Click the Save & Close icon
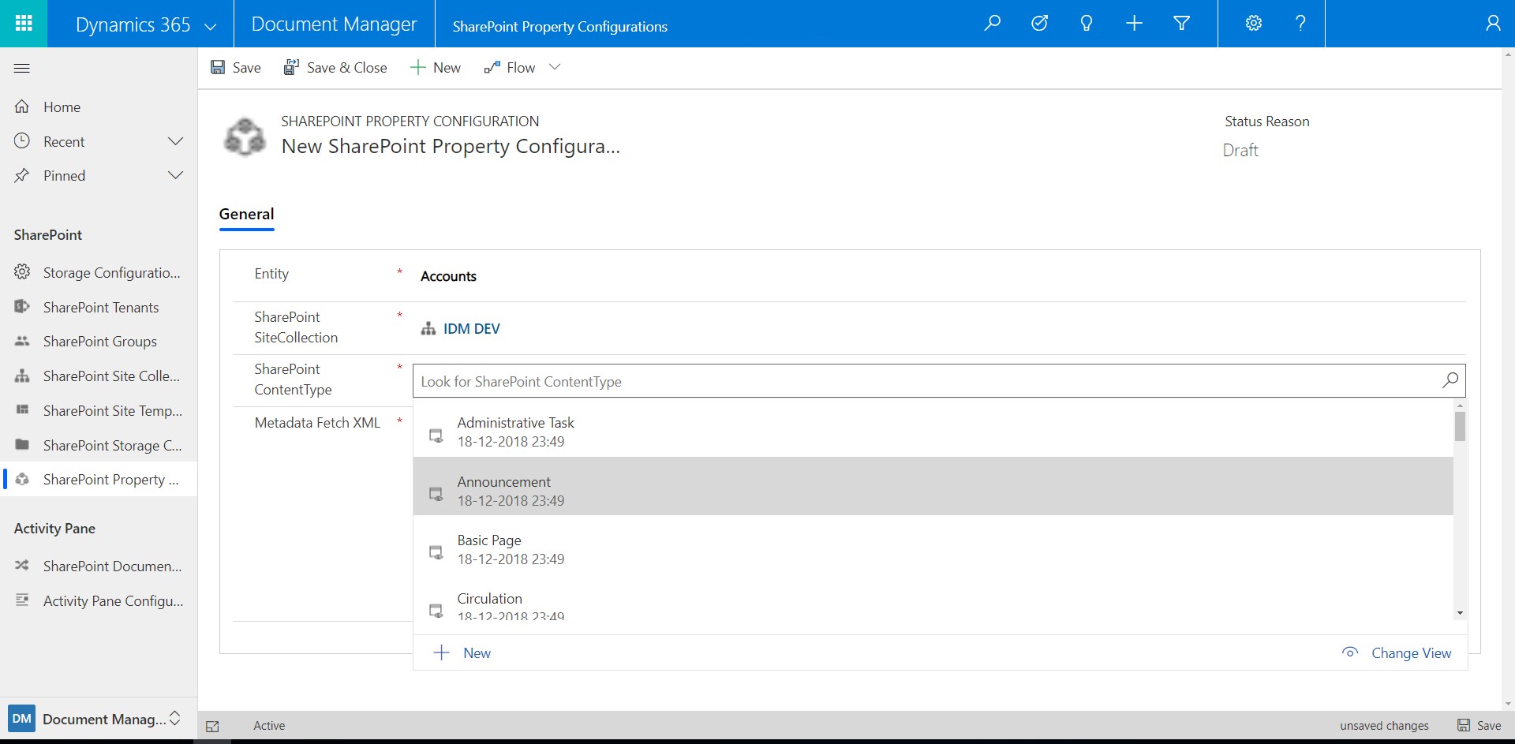The width and height of the screenshot is (1515, 744). tap(291, 67)
